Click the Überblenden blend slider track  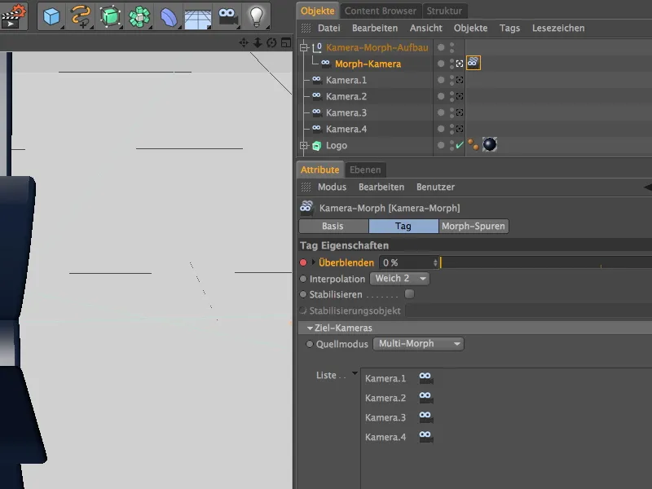click(546, 262)
